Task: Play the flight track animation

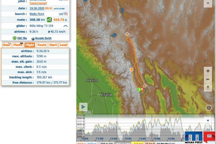Action: [83, 107]
